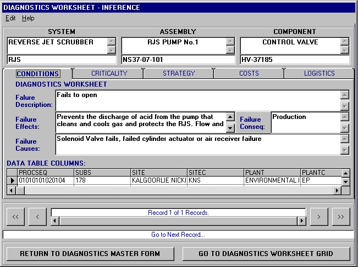Click the SYSTEM field up scroll arrow
358x267 pixels.
(x=112, y=42)
